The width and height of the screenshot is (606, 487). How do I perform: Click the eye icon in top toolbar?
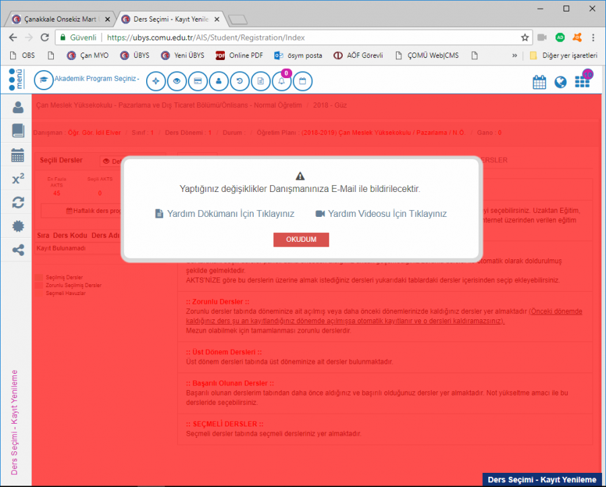pyautogui.click(x=176, y=81)
